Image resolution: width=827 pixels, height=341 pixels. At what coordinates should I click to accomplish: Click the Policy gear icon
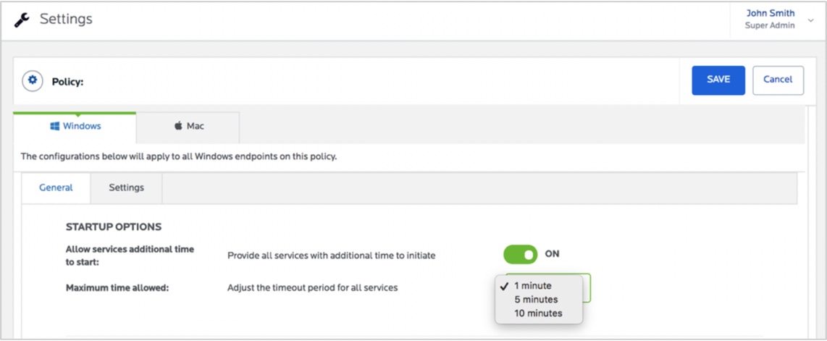(x=32, y=81)
